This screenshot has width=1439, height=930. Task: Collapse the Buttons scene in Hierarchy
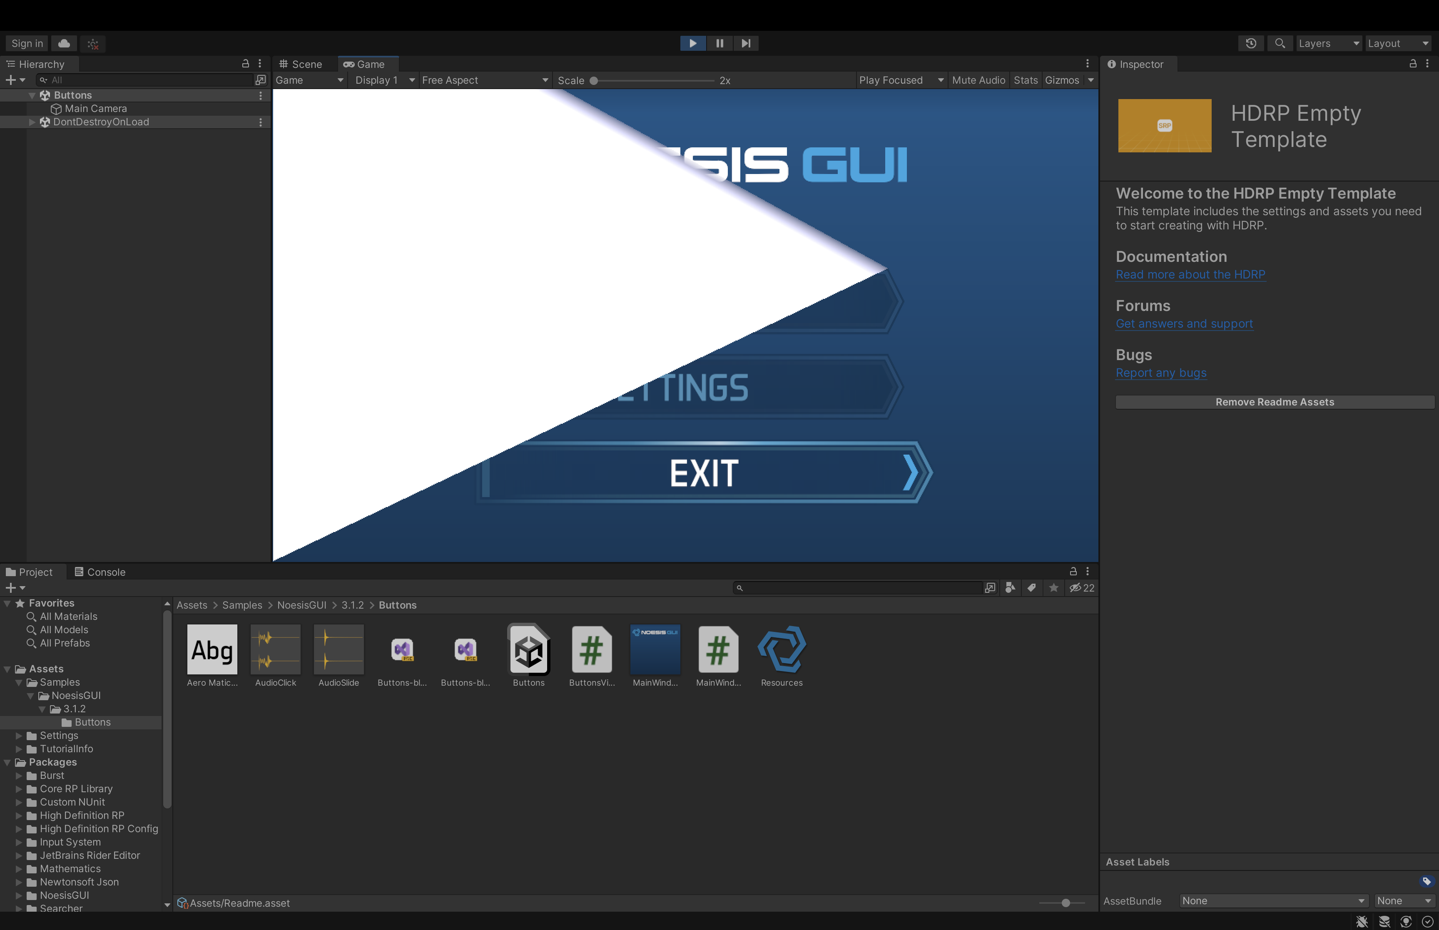(32, 95)
